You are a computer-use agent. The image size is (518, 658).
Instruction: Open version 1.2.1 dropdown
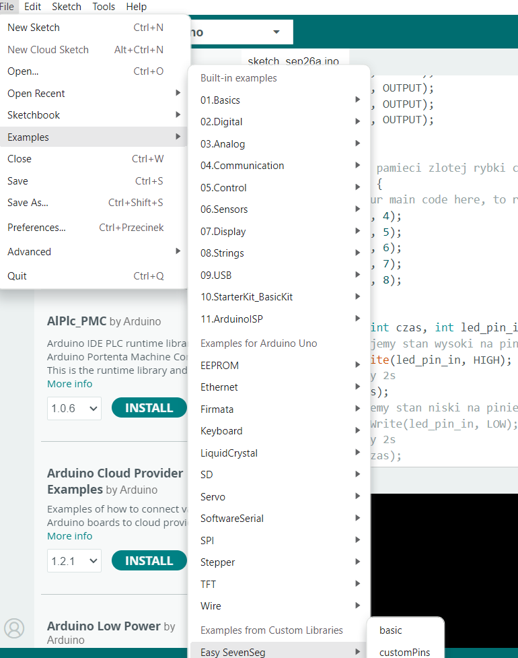[x=74, y=561]
